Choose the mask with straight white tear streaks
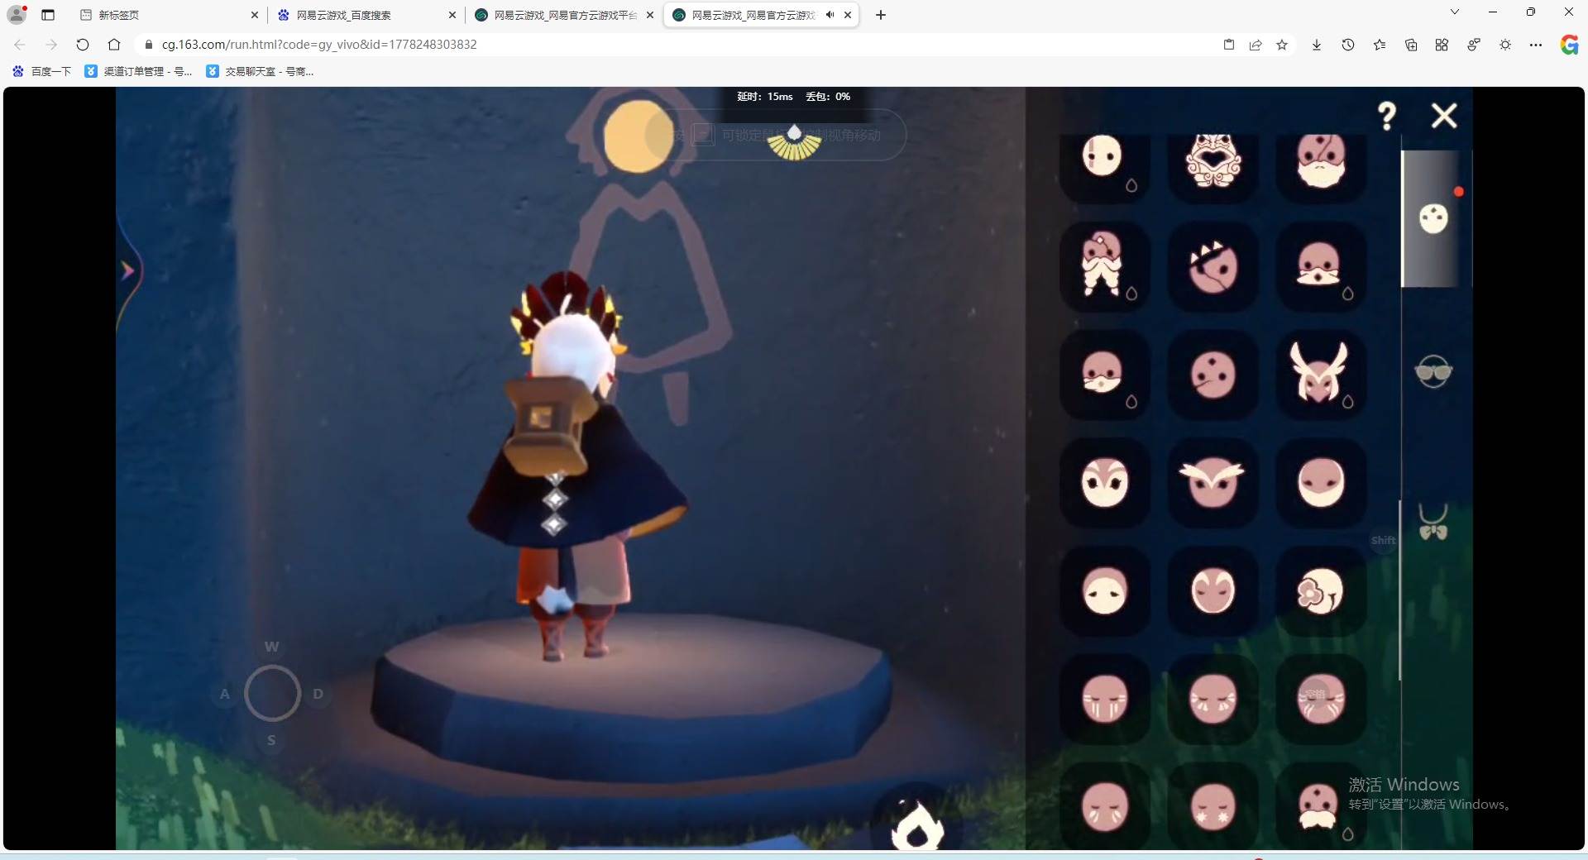The image size is (1588, 860). (x=1103, y=699)
